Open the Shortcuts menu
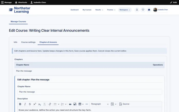 point(21,2)
